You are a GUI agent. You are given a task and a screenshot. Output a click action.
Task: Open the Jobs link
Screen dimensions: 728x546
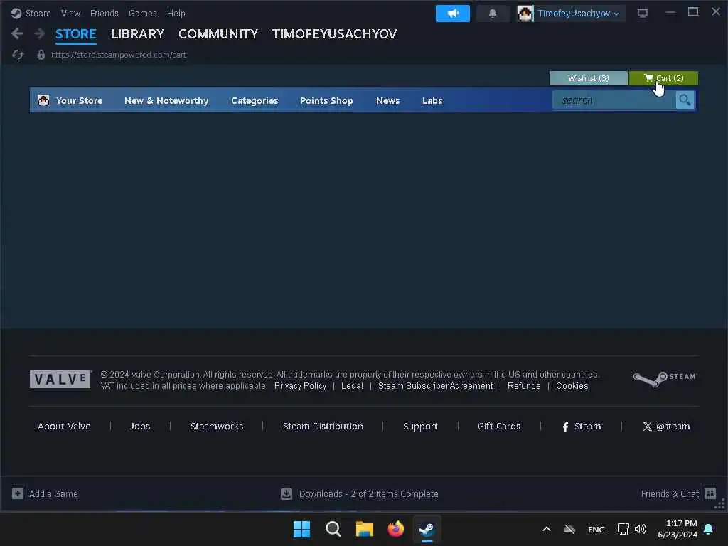pyautogui.click(x=140, y=427)
